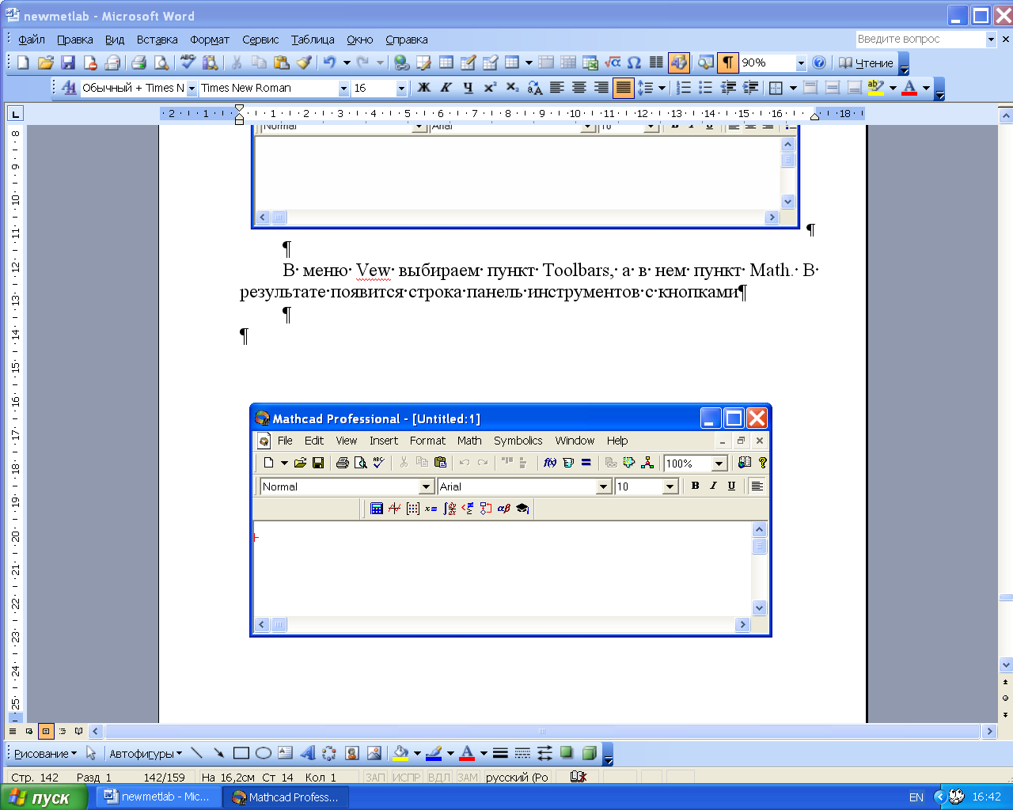Click the red font color button in Drawing toolbar
1013x810 pixels.
pyautogui.click(x=467, y=753)
